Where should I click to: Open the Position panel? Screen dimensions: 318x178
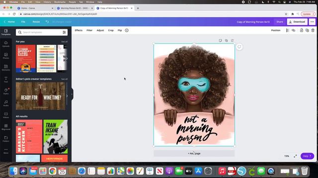276,30
